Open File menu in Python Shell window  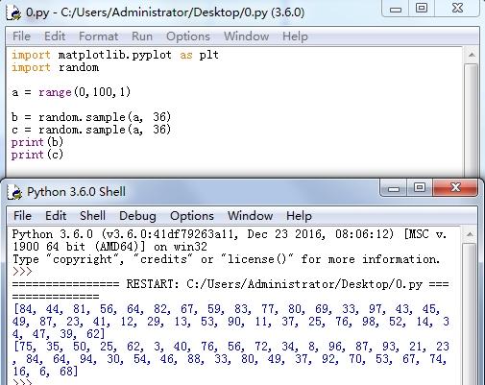22,216
